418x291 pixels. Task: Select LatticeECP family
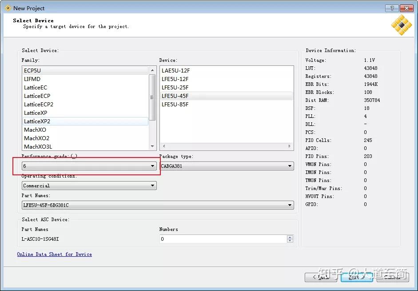click(85, 96)
